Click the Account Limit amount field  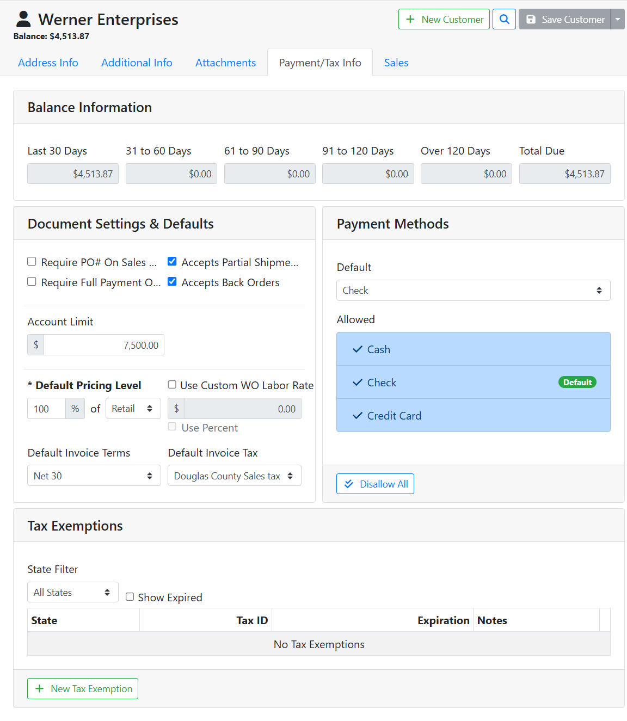(x=103, y=345)
